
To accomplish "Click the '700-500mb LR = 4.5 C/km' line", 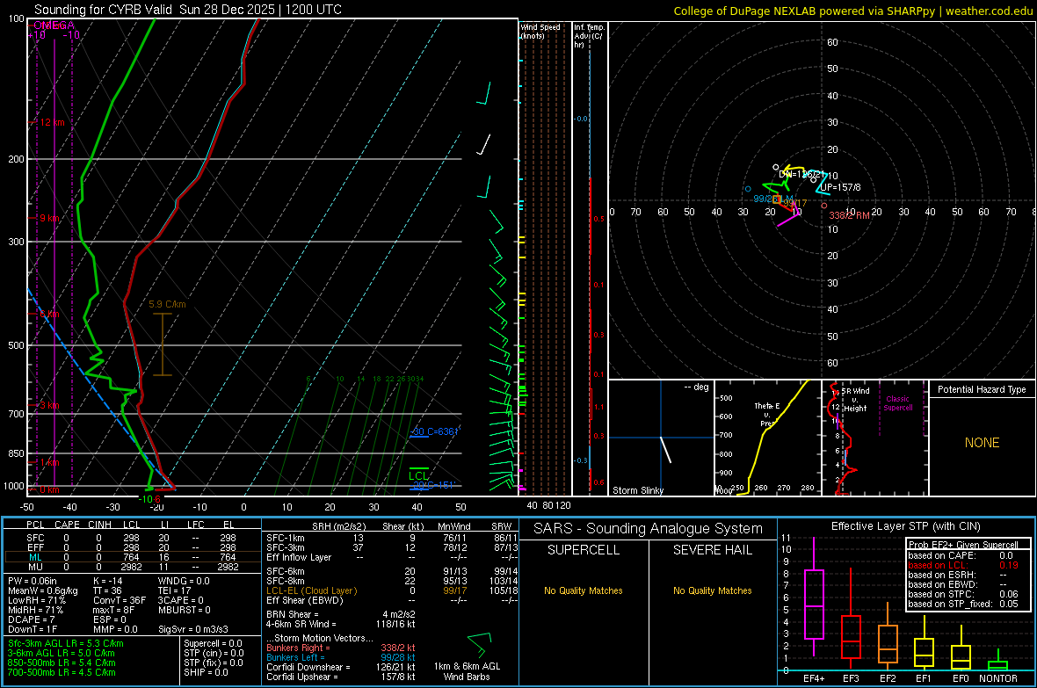I will 62,672.
